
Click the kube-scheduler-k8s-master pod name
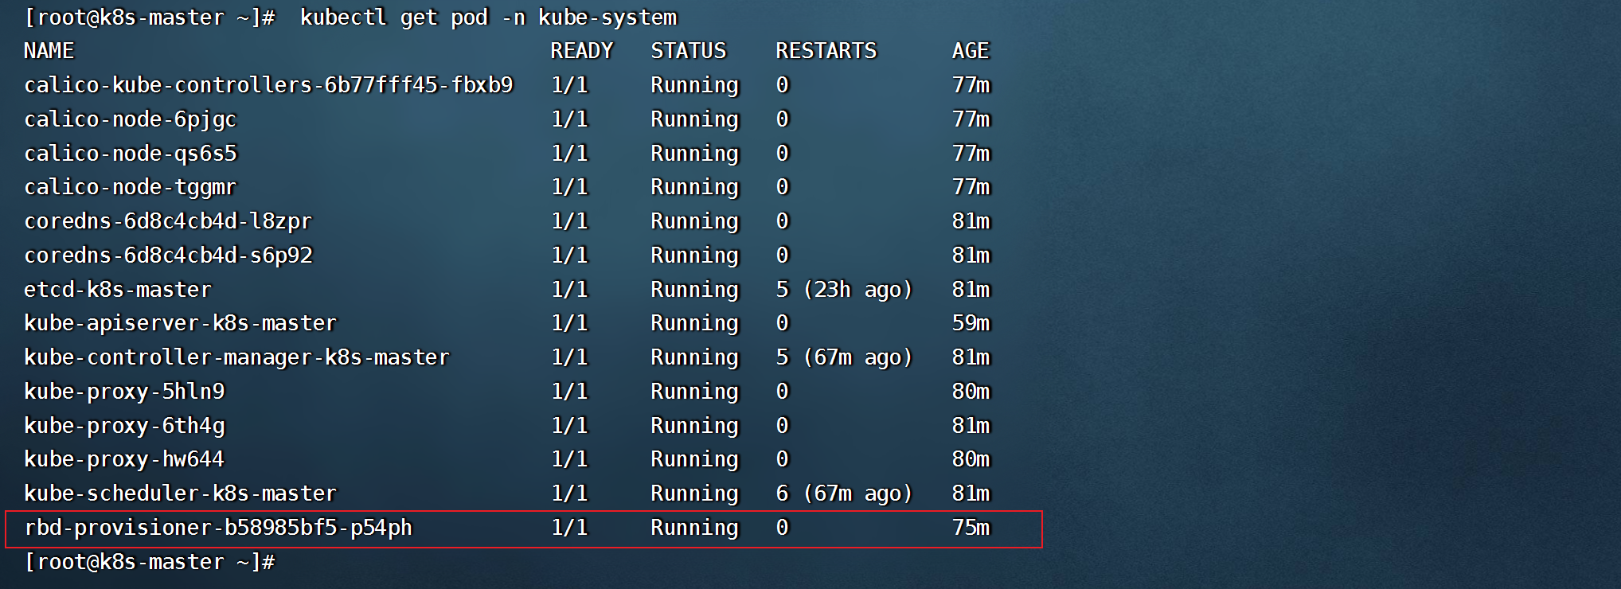180,493
